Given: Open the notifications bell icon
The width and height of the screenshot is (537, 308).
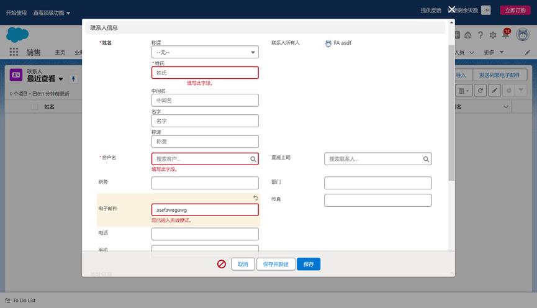Looking at the screenshot, I should click(505, 35).
